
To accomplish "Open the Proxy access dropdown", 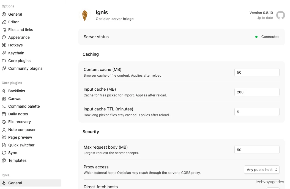I will click(262, 169).
